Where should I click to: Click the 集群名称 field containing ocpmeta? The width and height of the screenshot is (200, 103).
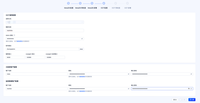[45, 31]
